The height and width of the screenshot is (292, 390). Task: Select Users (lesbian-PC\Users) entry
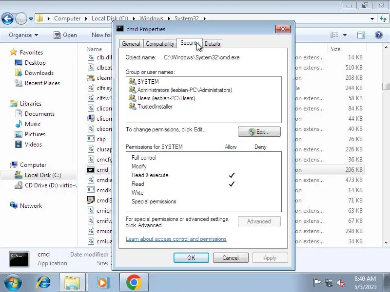tap(166, 98)
